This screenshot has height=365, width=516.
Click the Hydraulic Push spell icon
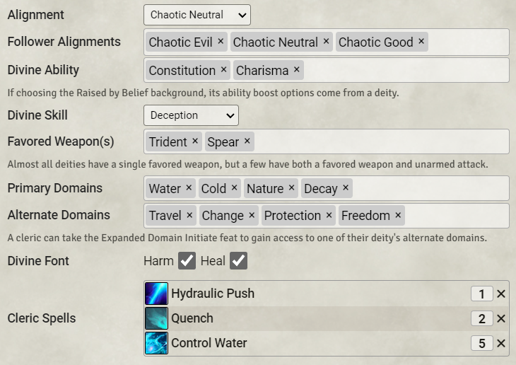point(156,294)
